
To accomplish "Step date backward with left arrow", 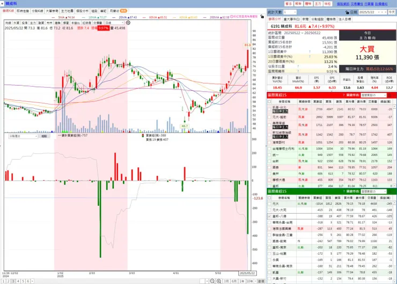I will point(381,12).
